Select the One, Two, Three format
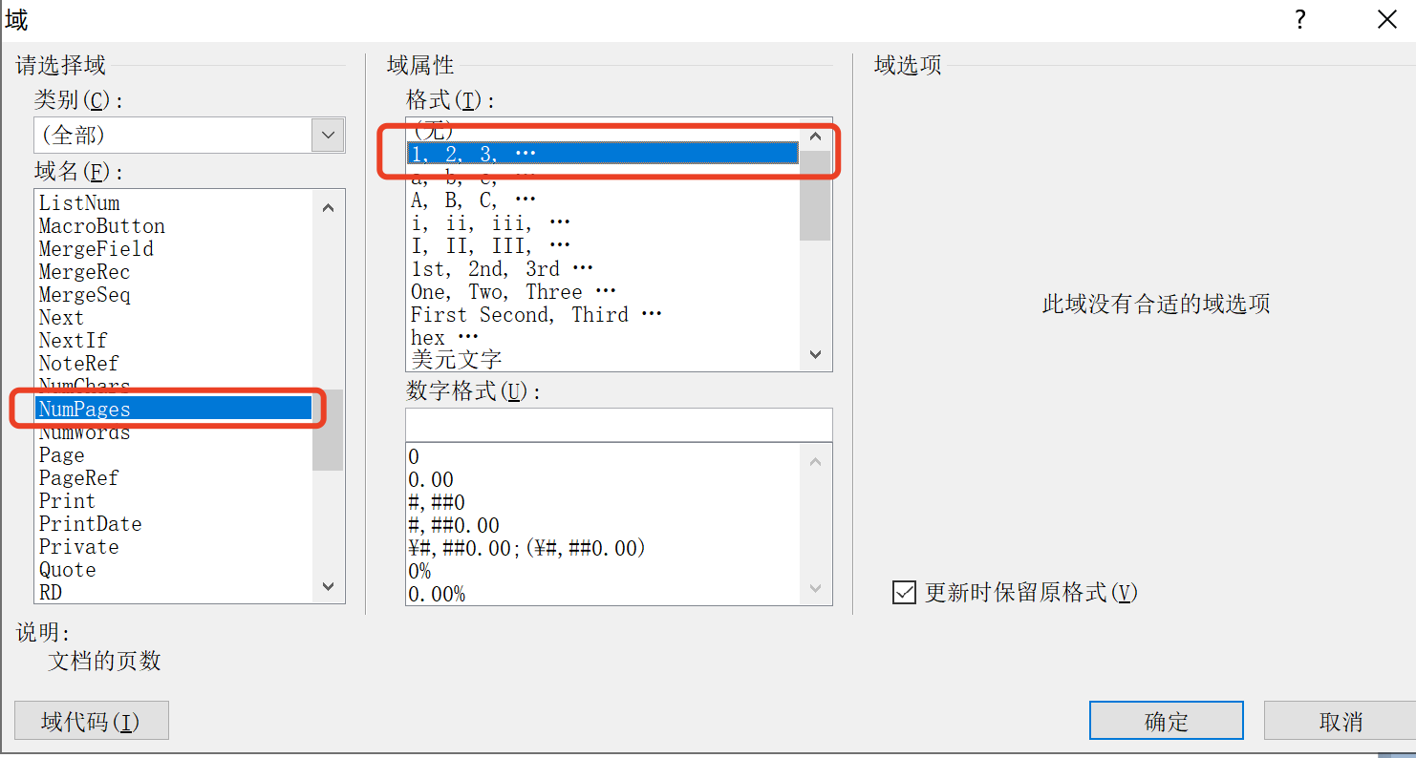The height and width of the screenshot is (758, 1416). coord(513,292)
